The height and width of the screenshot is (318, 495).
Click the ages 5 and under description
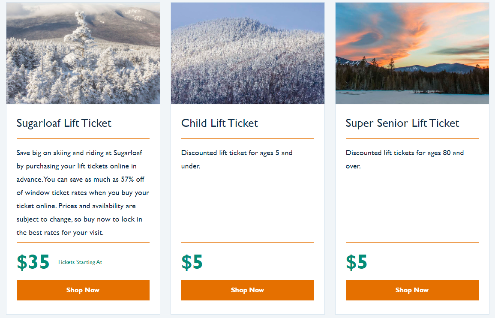[237, 159]
